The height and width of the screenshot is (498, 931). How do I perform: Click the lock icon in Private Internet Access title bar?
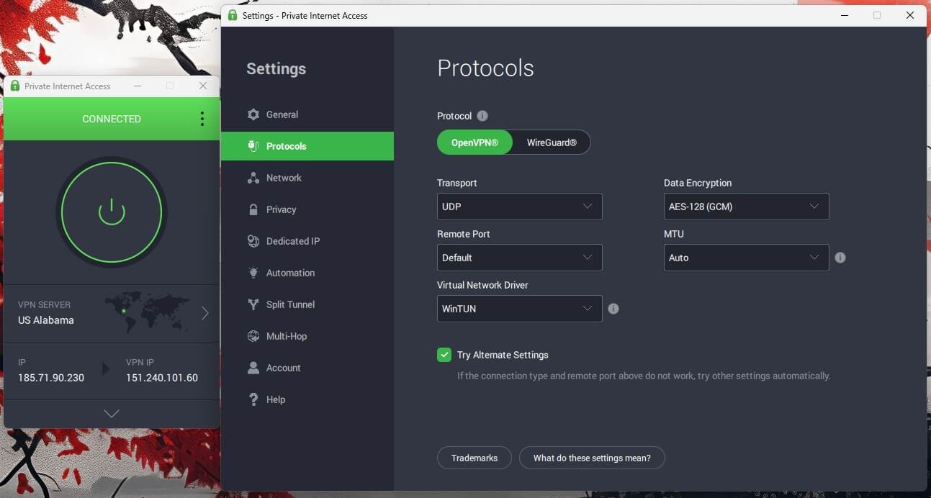point(15,86)
